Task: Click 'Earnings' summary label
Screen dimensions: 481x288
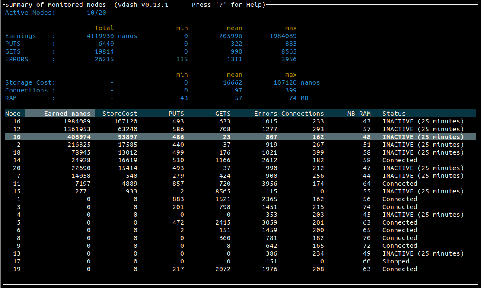Action: click(x=21, y=36)
